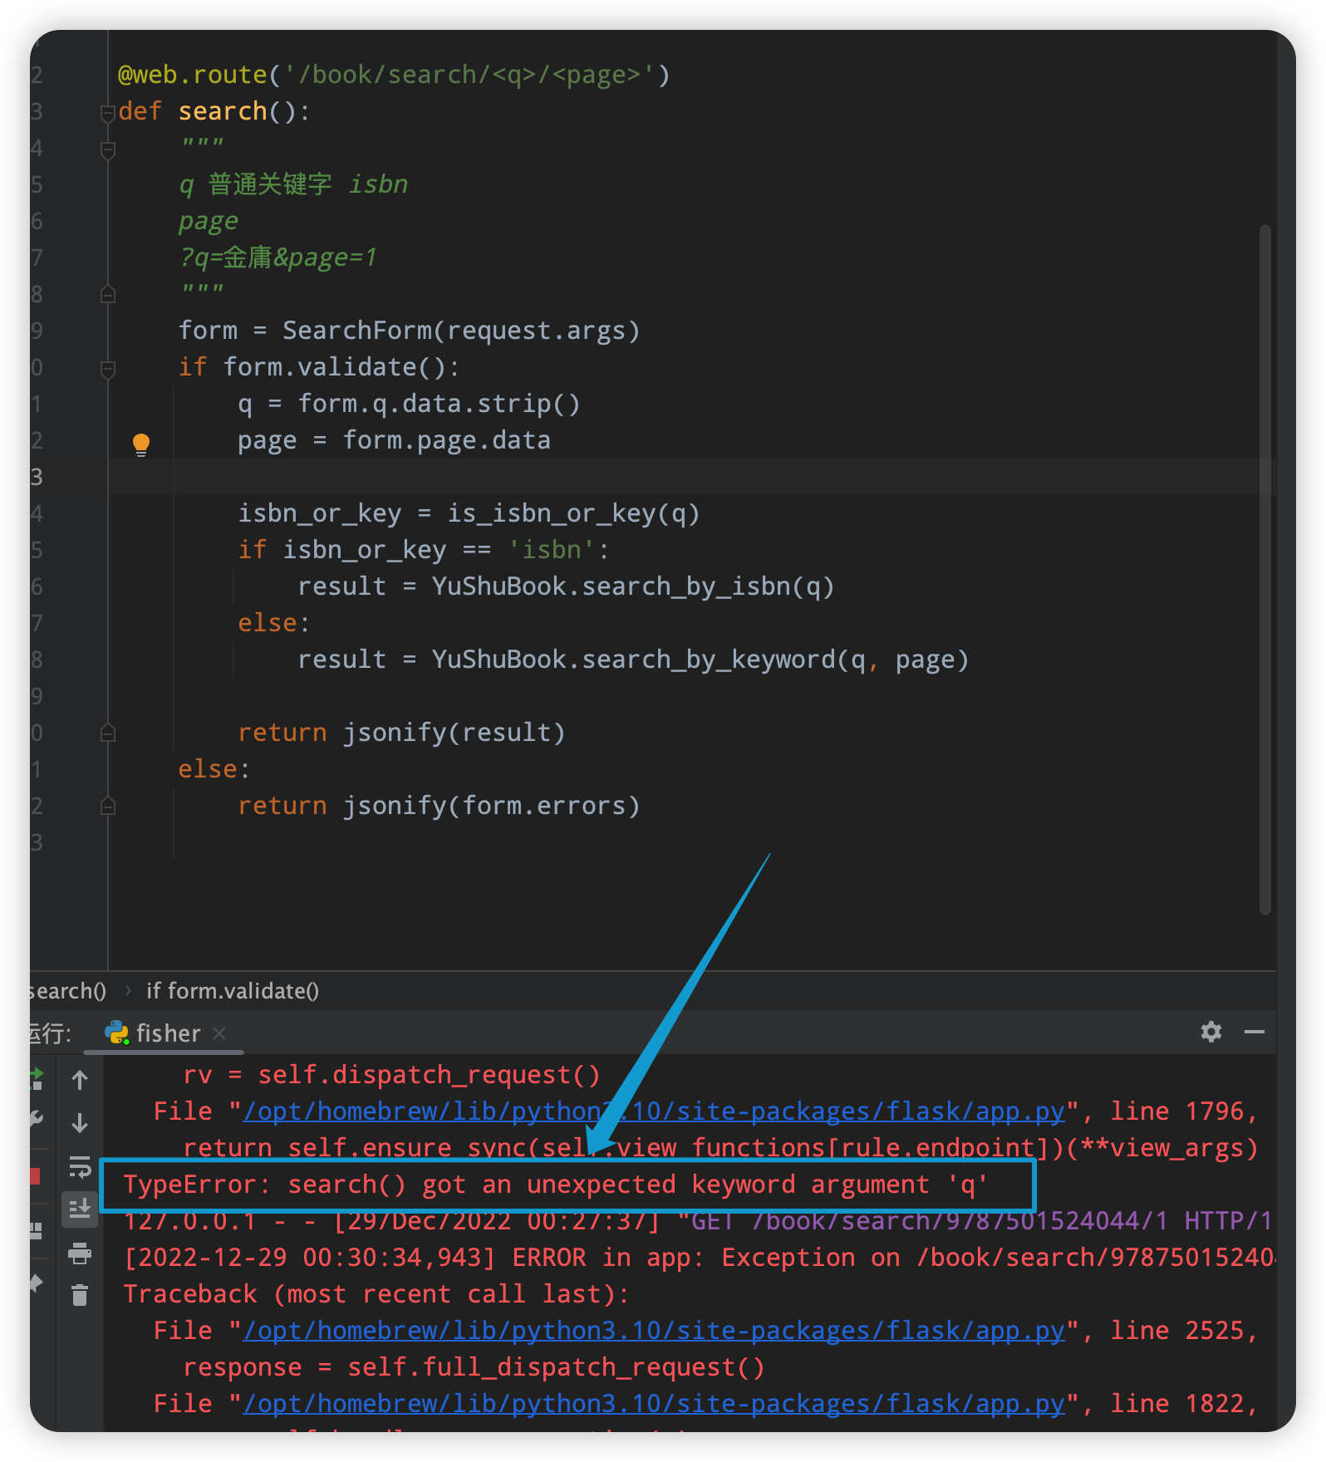The height and width of the screenshot is (1462, 1326).
Task: Open run panel gear options
Action: pos(1211,1032)
